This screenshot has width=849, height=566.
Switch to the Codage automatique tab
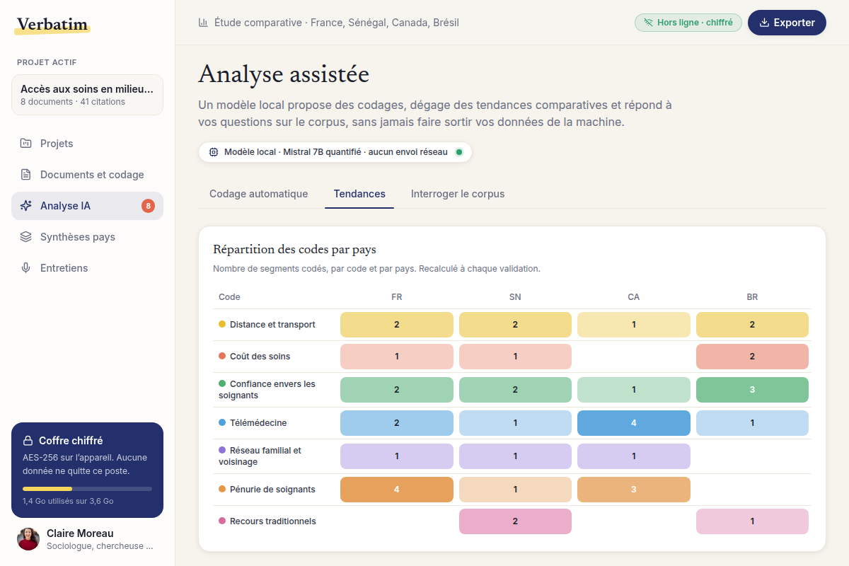tap(259, 194)
